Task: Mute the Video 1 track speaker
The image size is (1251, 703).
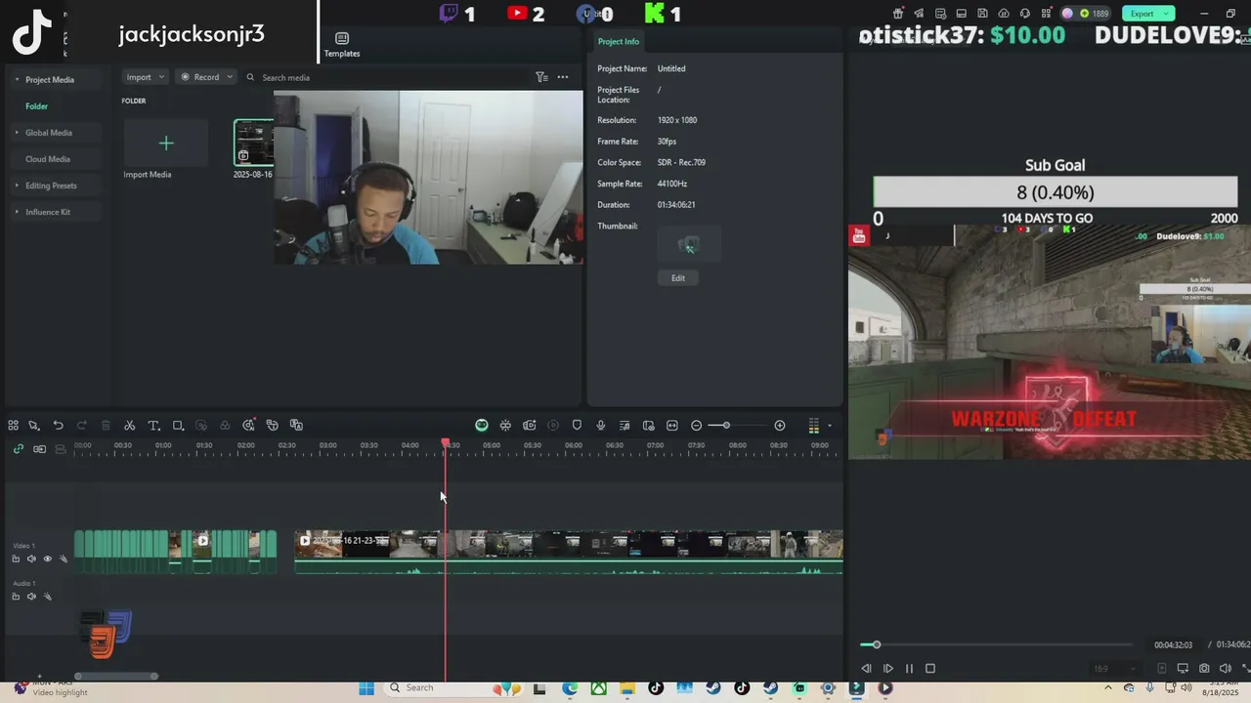Action: click(31, 559)
